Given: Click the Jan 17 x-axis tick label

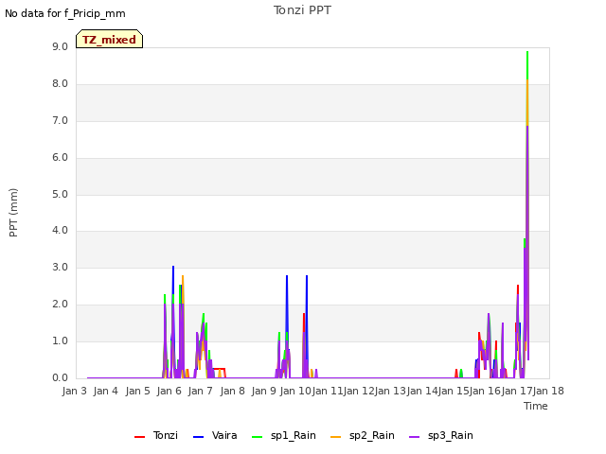Looking at the screenshot, I should coord(517,391).
